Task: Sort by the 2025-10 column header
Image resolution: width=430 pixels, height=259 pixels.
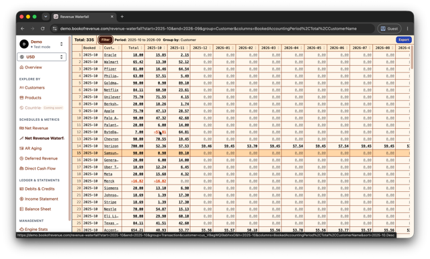Action: point(156,48)
